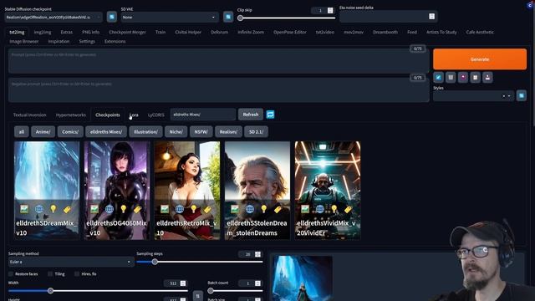Open the Hypernetworks tab

[70, 115]
